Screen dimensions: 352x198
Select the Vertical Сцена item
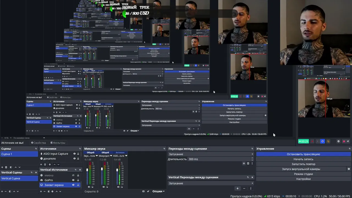tap(19, 178)
